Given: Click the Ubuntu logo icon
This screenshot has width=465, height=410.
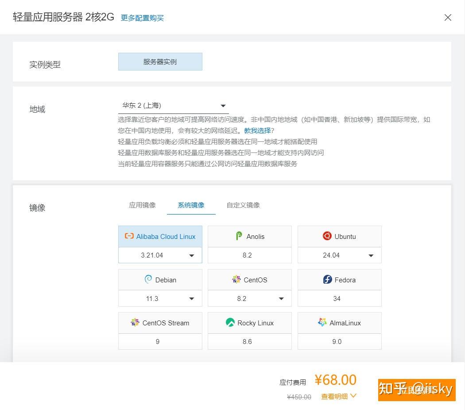Looking at the screenshot, I should pos(327,236).
